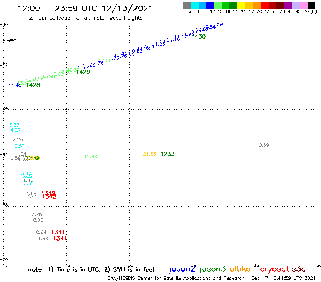Click the NOAA/NESDIS Center credit line

click(x=174, y=279)
